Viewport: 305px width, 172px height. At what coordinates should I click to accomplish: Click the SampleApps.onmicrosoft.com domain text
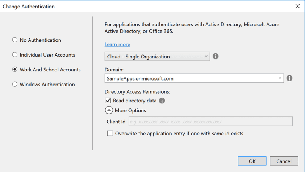140,78
